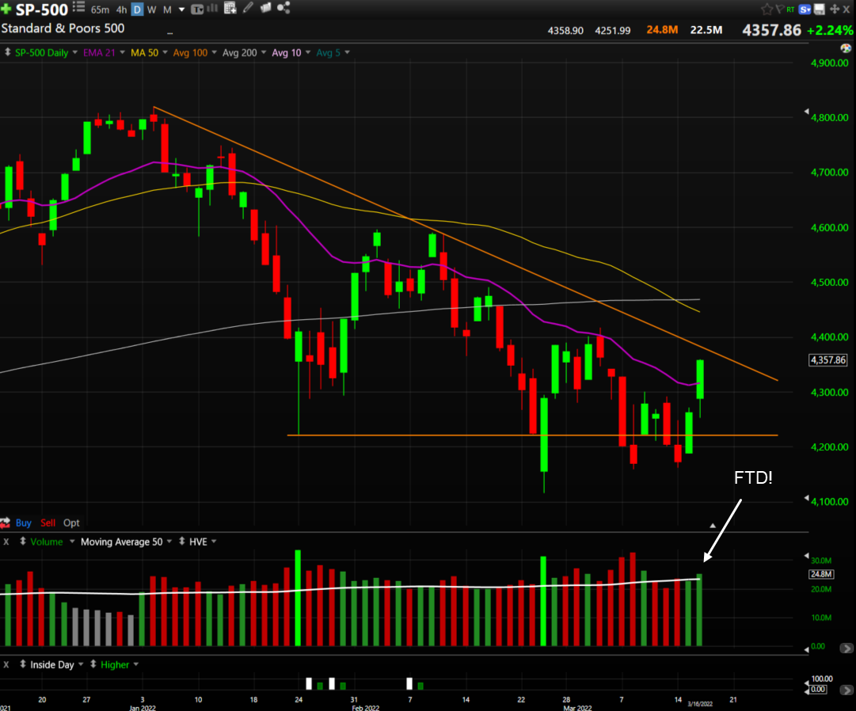Screen dimensions: 856x711
Task: Open the folder layouts icon
Action: pyautogui.click(x=266, y=8)
